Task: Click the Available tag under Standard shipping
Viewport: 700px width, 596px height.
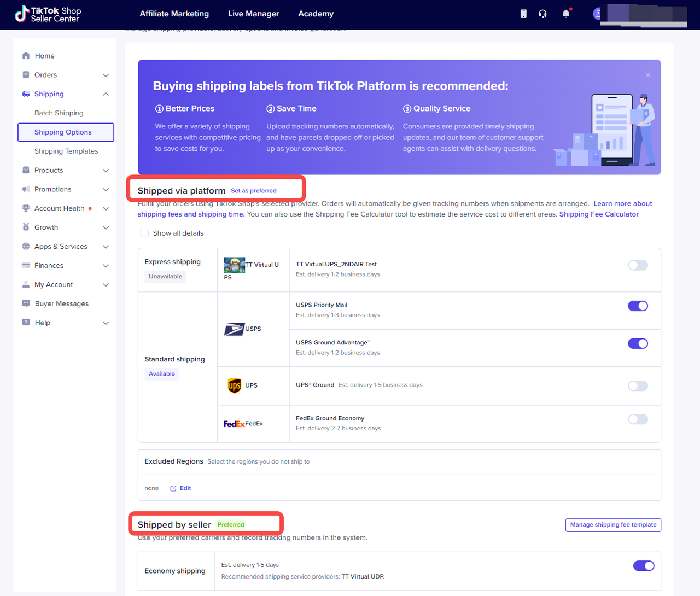Action: click(x=162, y=374)
